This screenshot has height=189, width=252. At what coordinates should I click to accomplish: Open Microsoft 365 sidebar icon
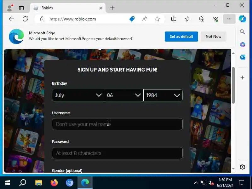[x=243, y=44]
